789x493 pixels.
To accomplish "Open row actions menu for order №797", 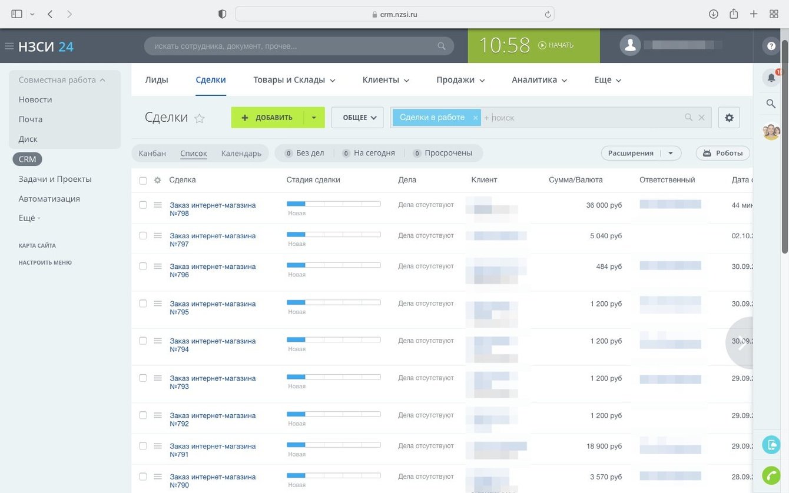I will click(x=157, y=235).
